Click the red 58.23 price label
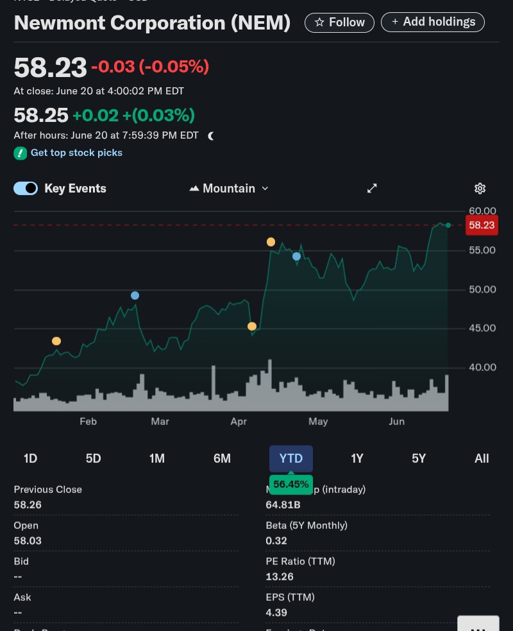The image size is (513, 631). 482,225
